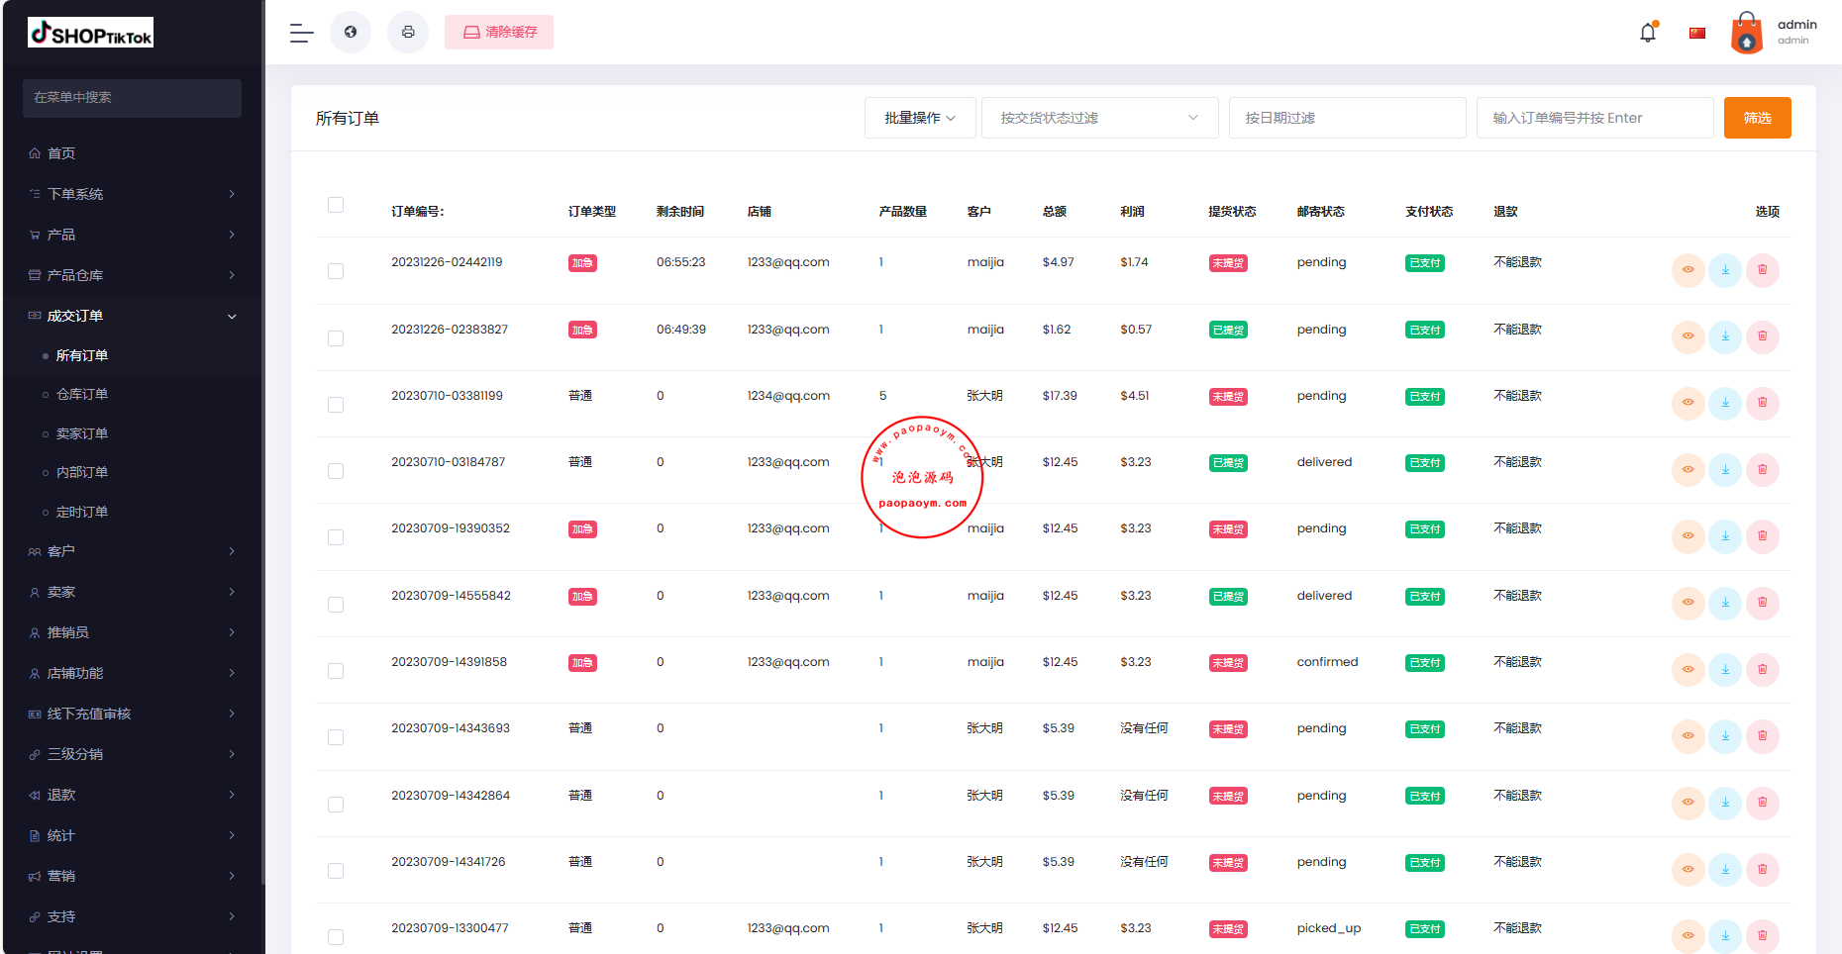Expand the 下单系统 sidebar menu
The image size is (1842, 954).
click(x=132, y=194)
